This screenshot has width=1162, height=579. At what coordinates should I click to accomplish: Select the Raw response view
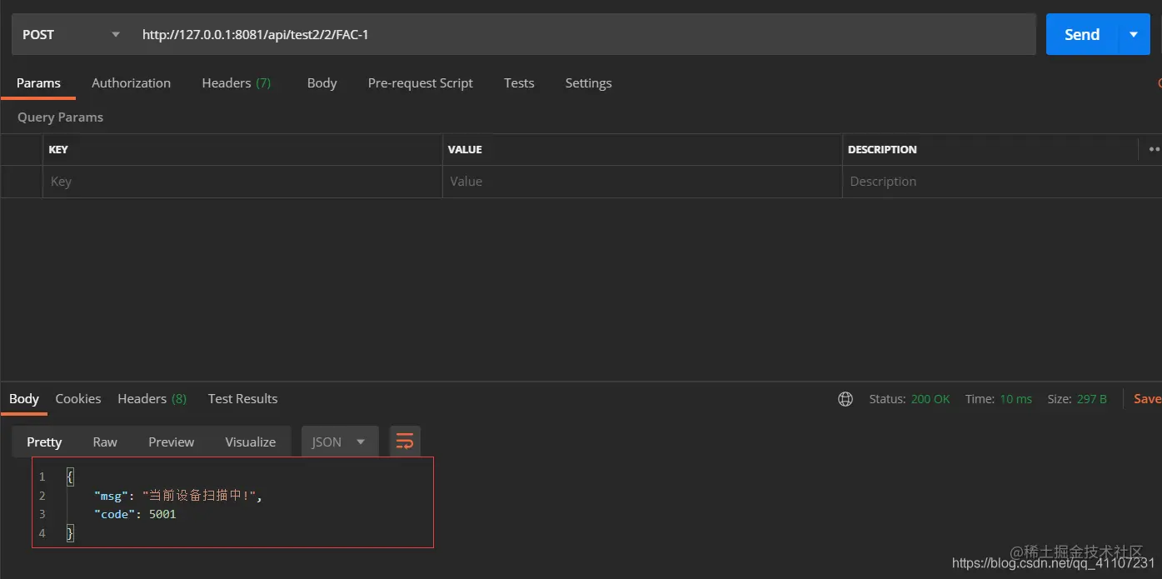click(105, 442)
